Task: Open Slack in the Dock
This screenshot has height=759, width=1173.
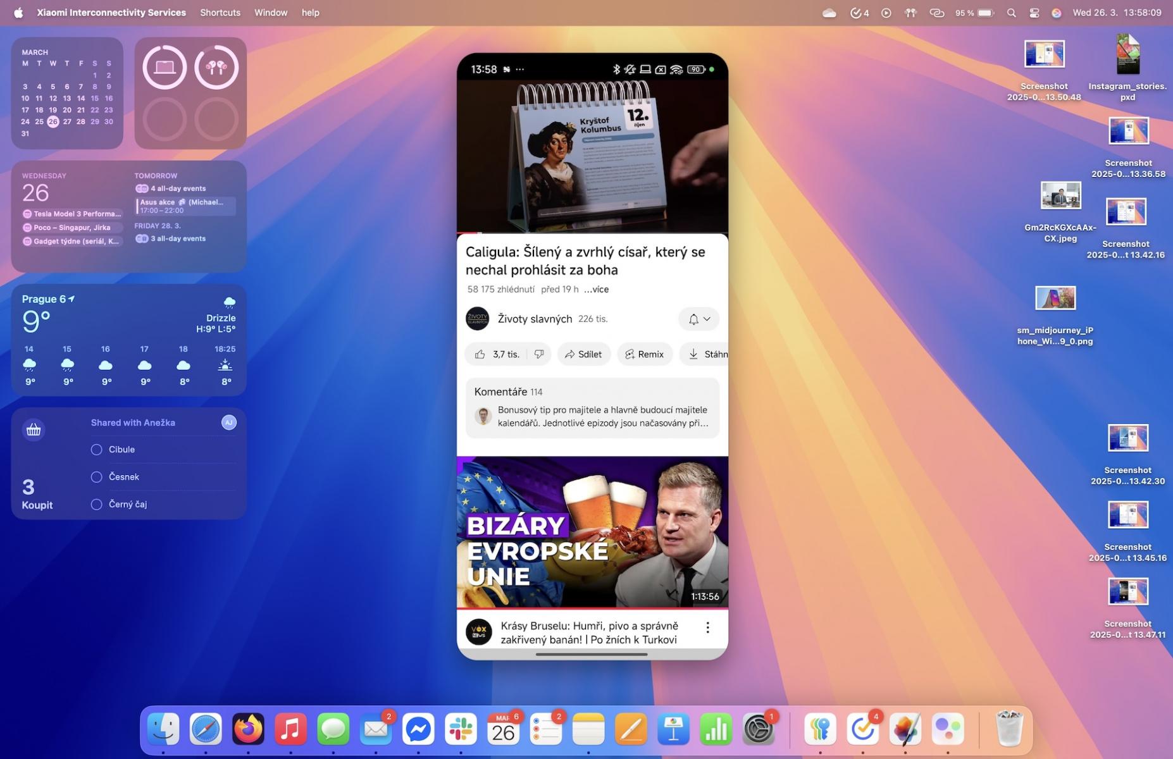Action: pyautogui.click(x=461, y=729)
